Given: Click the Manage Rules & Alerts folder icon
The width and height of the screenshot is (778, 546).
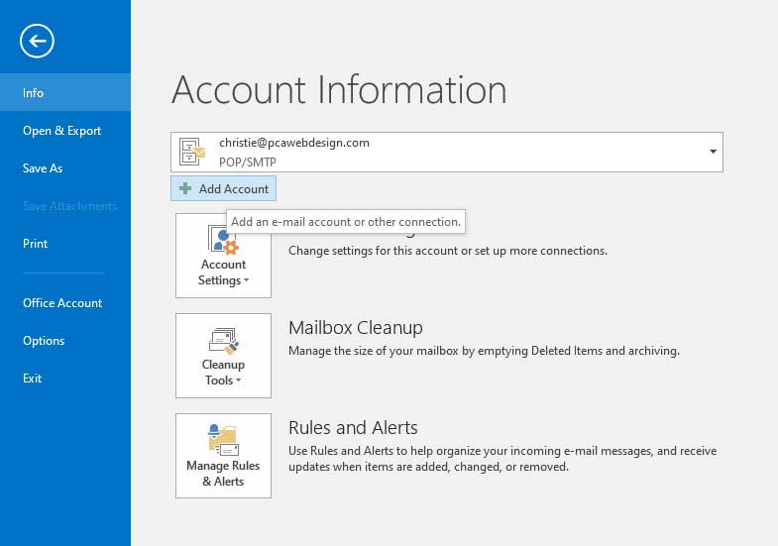Looking at the screenshot, I should coord(223,439).
